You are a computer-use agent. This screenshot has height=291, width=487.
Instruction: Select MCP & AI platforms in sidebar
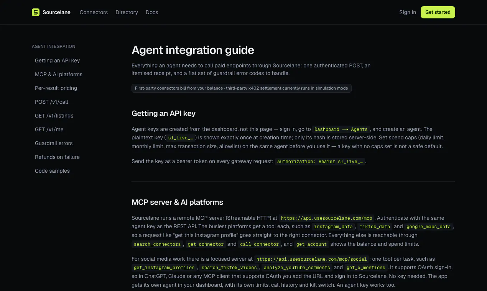(x=59, y=74)
